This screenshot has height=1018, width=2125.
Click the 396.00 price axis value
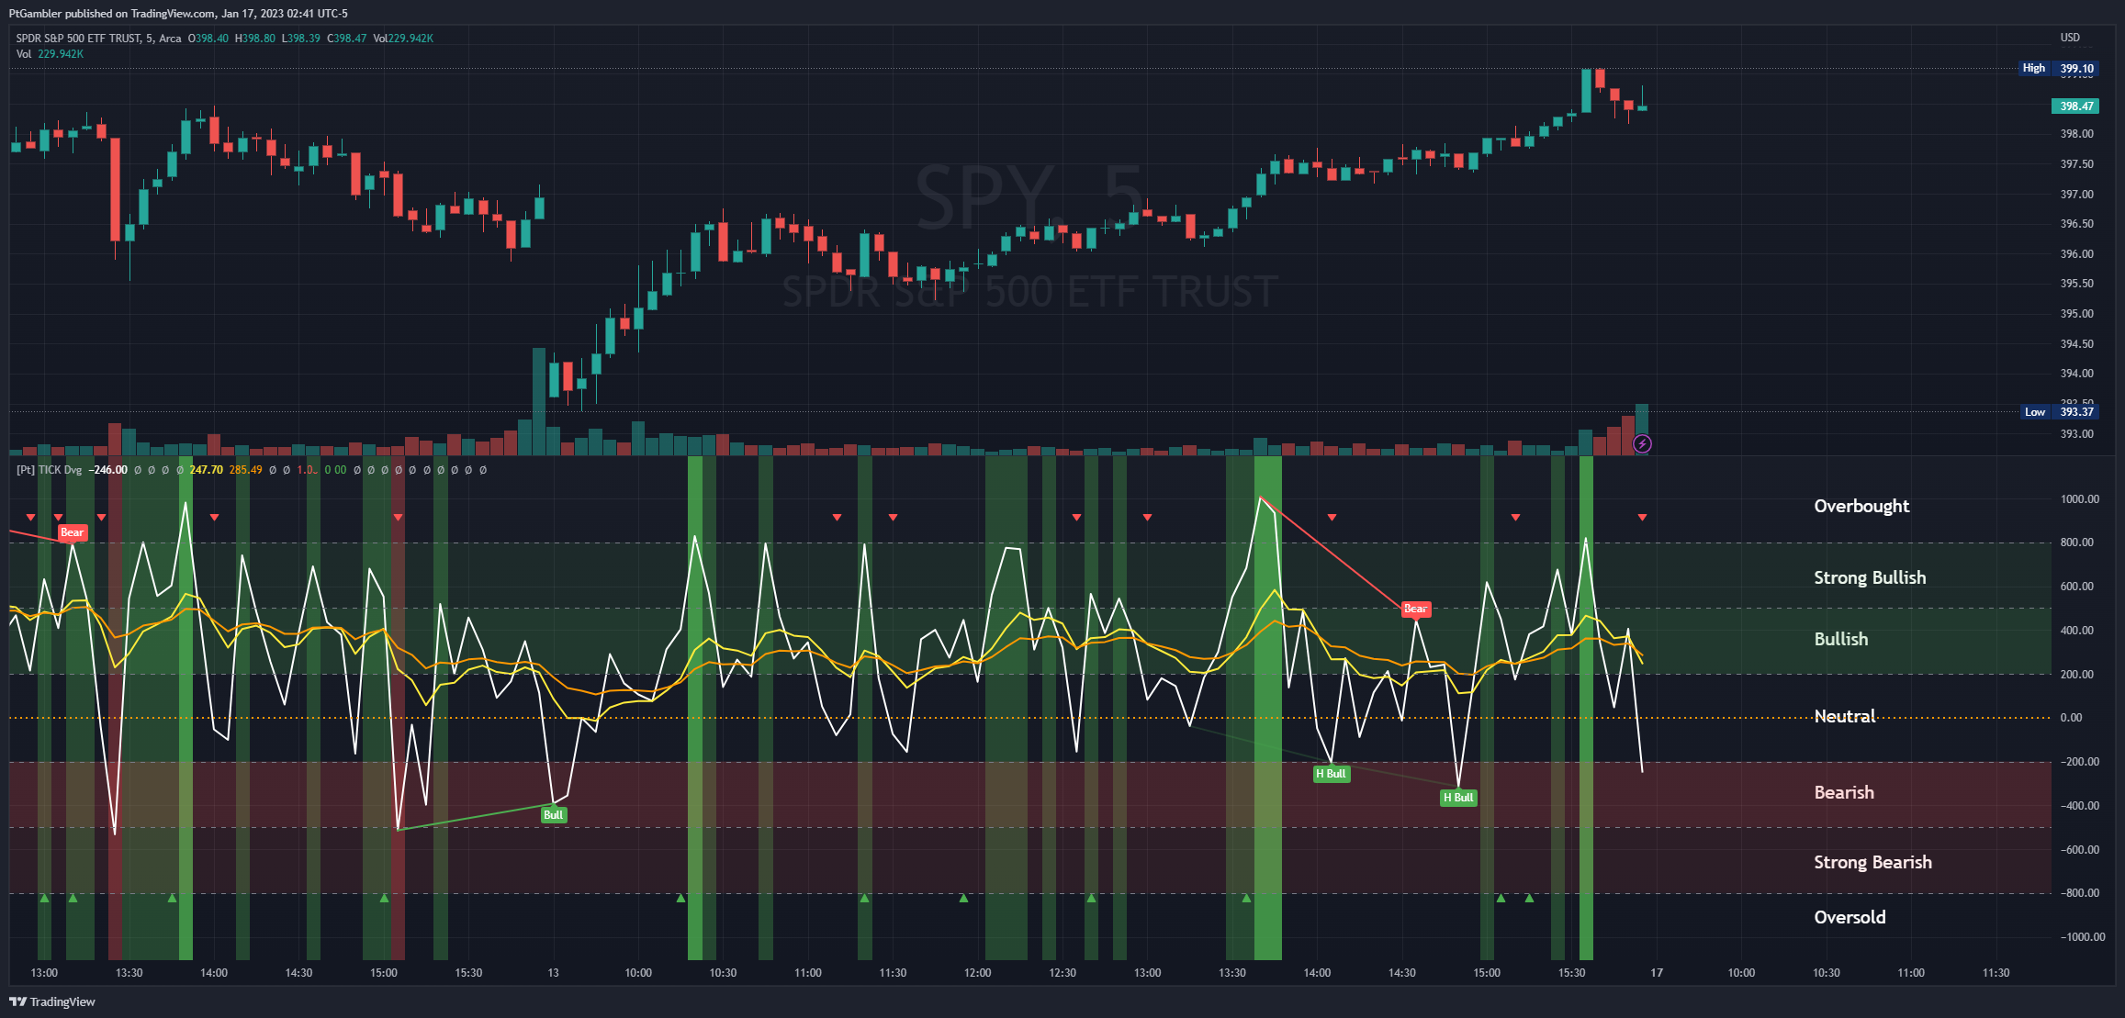pos(2076,254)
